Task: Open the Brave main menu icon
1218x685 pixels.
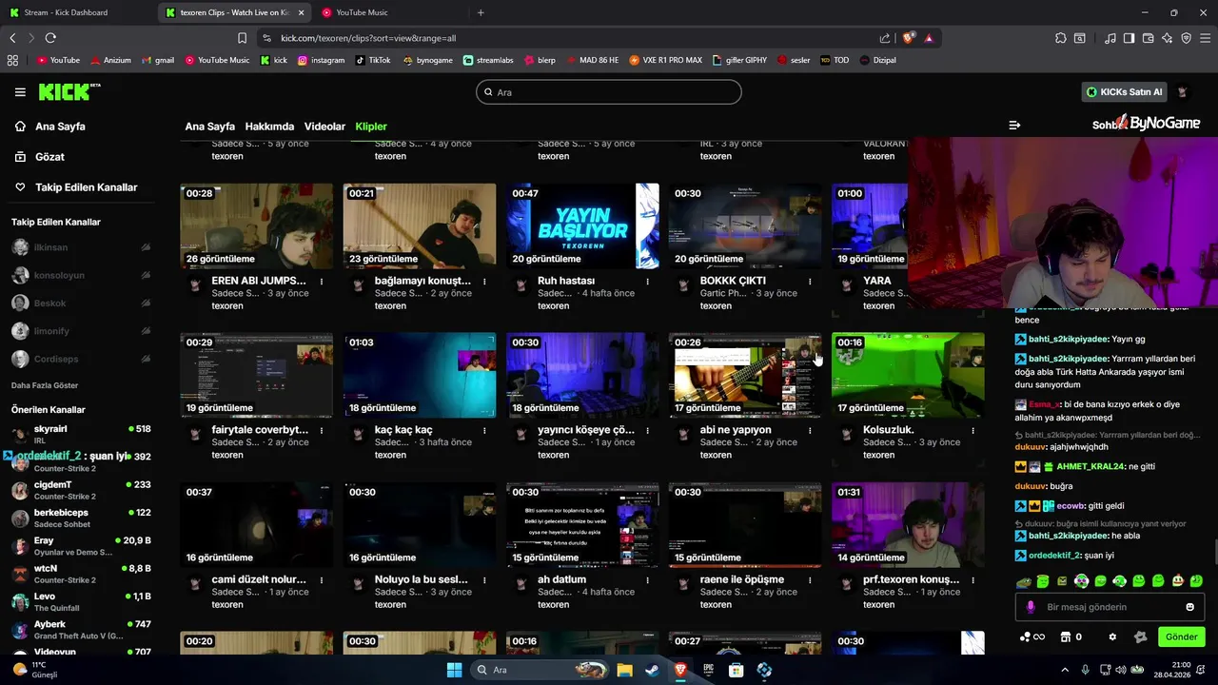Action: click(x=1204, y=38)
